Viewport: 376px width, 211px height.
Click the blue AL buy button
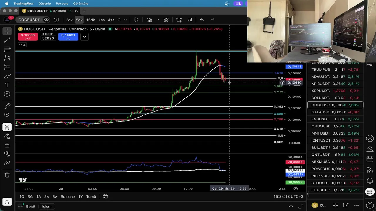click(x=68, y=37)
